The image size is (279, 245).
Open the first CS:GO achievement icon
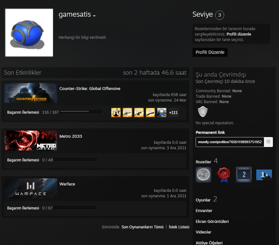pyautogui.click(x=116, y=112)
